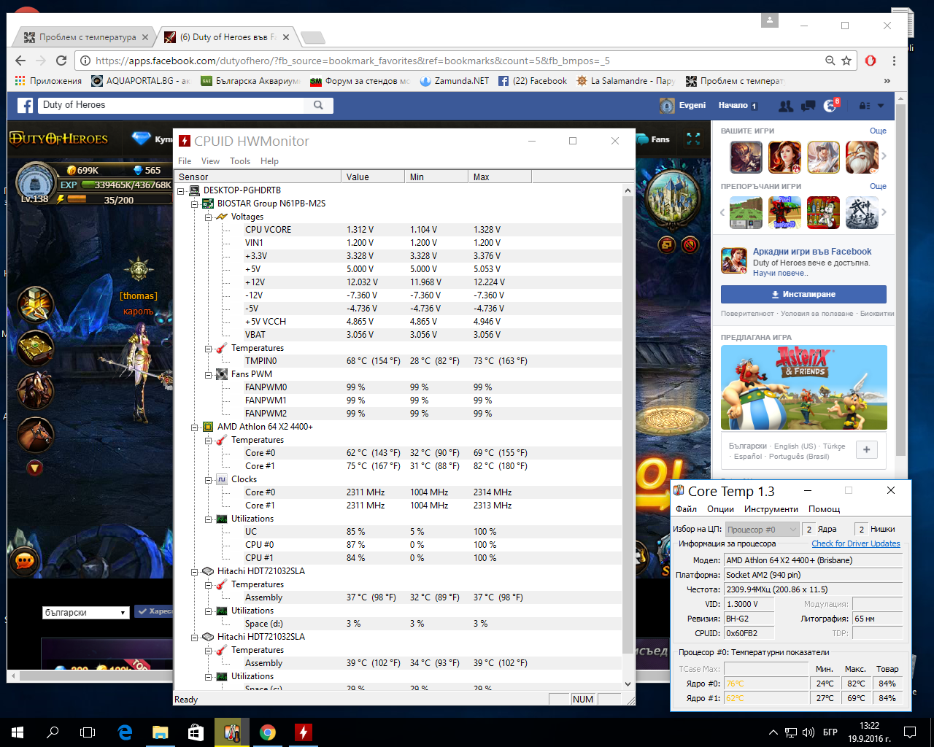Open Facebook notifications globe icon
The height and width of the screenshot is (747, 934).
(830, 106)
